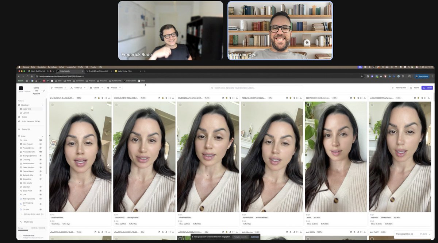Image resolution: width=438 pixels, height=243 pixels.
Task: Open the Creator (2) dropdown
Action: (78, 88)
